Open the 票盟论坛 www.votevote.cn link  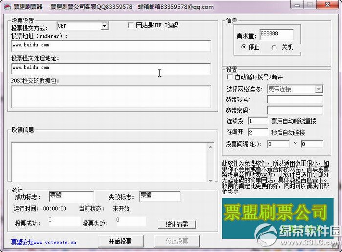tap(43, 241)
